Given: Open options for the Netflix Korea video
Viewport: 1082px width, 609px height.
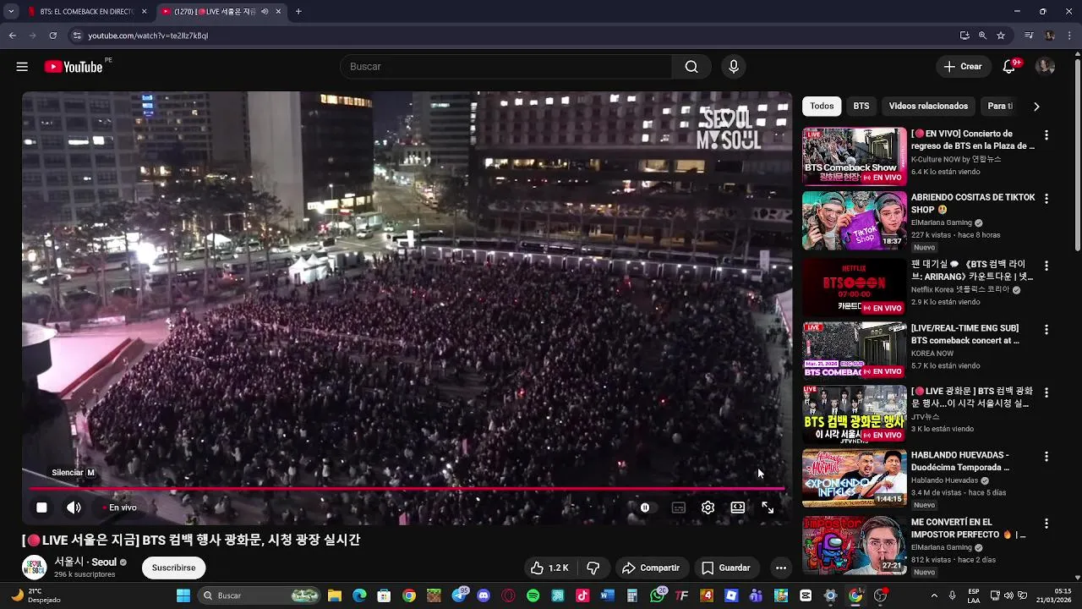Looking at the screenshot, I should (x=1046, y=266).
